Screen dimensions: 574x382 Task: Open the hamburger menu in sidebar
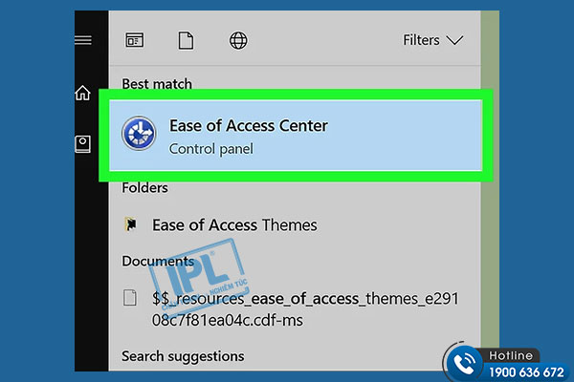(82, 40)
